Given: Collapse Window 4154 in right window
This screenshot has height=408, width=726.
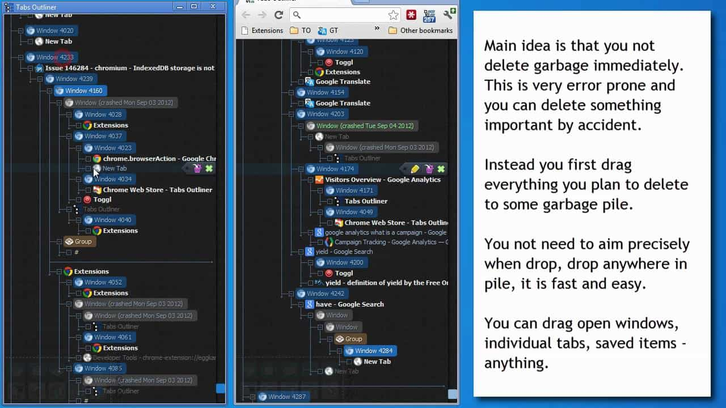Looking at the screenshot, I should (x=291, y=92).
